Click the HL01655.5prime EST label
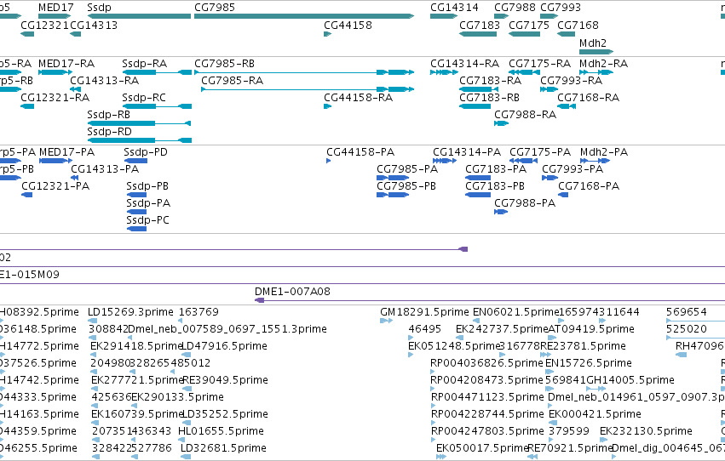The width and height of the screenshot is (725, 461). (x=221, y=431)
